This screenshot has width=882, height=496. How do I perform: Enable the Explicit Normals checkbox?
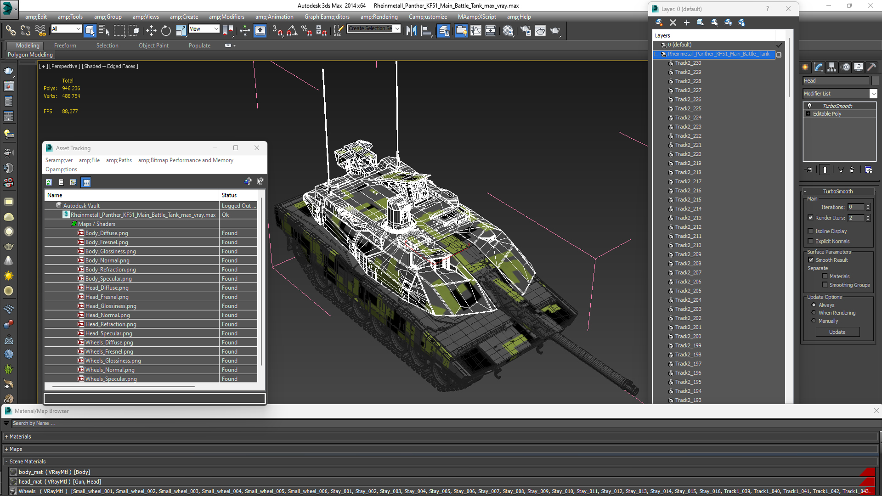point(810,241)
